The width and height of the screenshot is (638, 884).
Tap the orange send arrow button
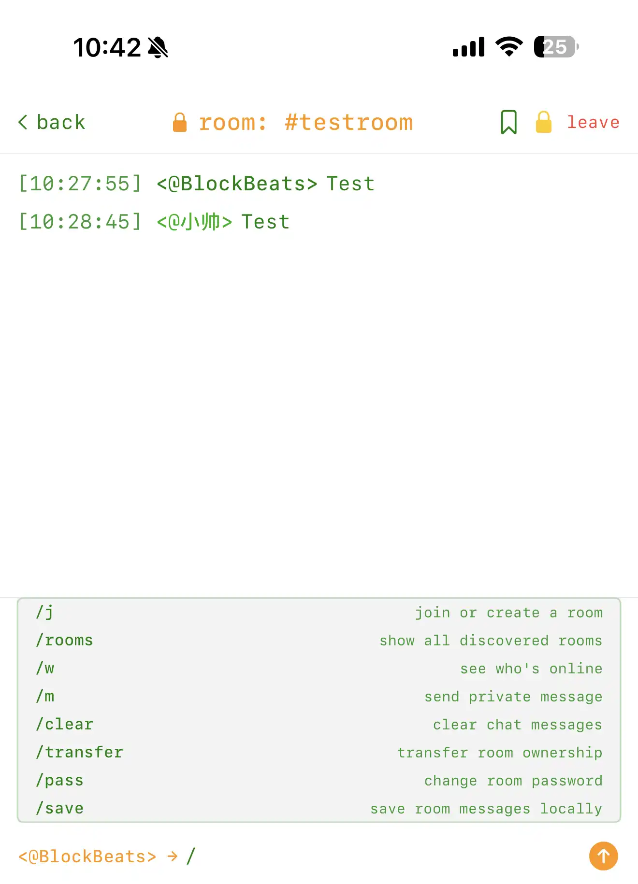[x=603, y=856]
